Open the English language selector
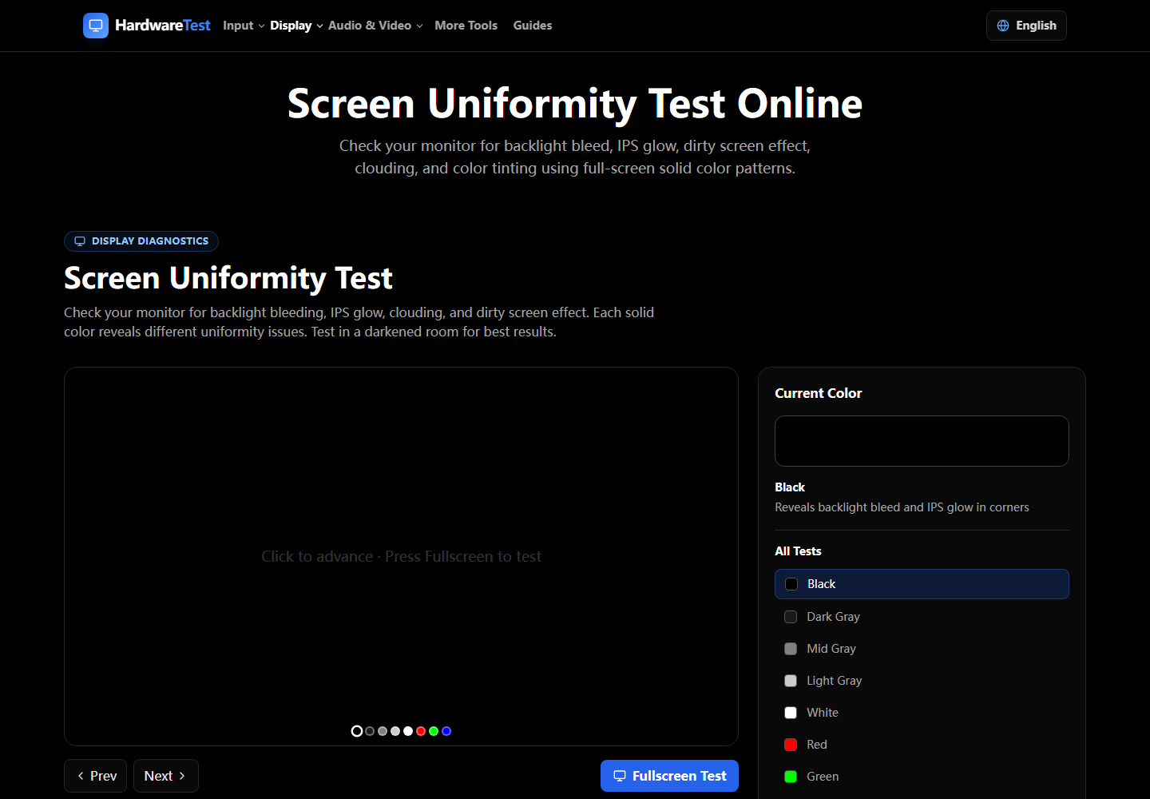The height and width of the screenshot is (799, 1150). [1026, 26]
